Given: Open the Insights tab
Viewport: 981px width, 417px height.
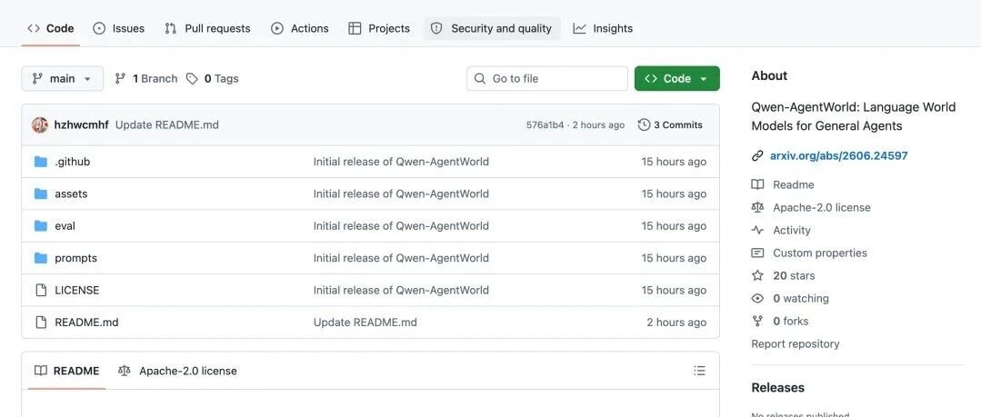Looking at the screenshot, I should (603, 28).
